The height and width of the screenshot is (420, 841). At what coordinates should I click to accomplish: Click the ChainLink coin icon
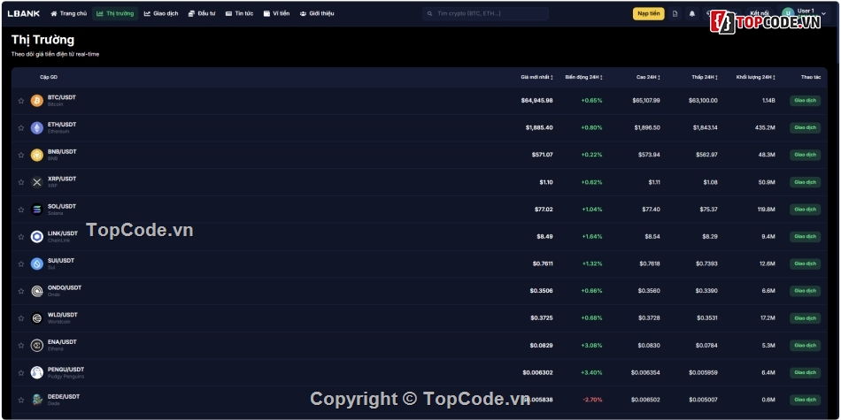click(x=37, y=237)
